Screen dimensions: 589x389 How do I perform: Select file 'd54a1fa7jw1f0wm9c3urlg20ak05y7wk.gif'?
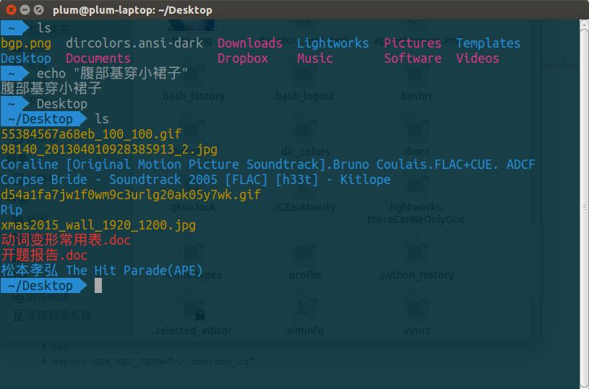tap(131, 195)
